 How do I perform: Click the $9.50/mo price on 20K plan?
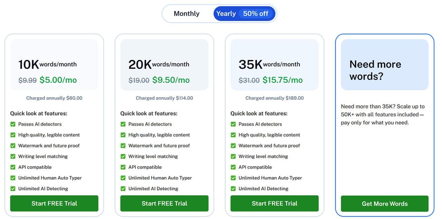tap(171, 80)
